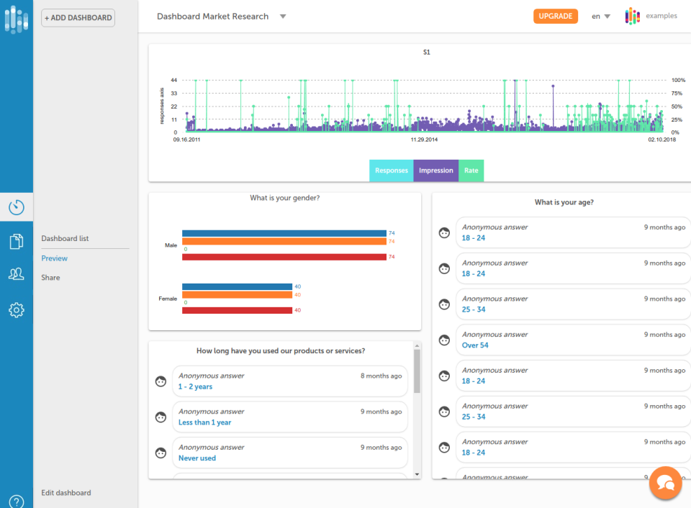Click the blue Female bar in gender chart
The height and width of the screenshot is (508, 691).
[x=237, y=286]
